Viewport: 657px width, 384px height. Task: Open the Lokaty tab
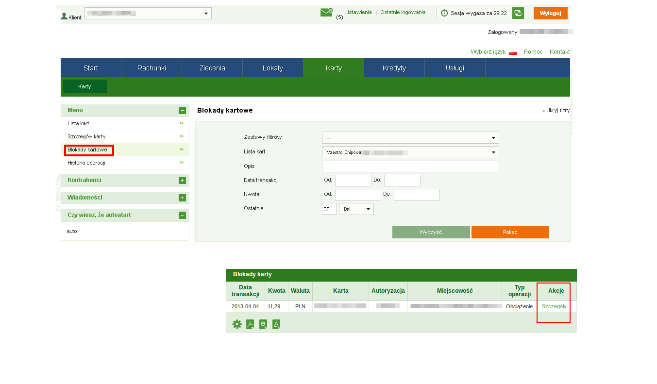(273, 68)
